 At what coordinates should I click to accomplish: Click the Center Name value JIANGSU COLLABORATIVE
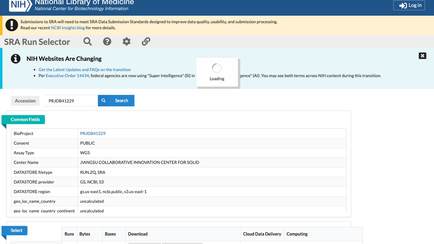coord(140,162)
